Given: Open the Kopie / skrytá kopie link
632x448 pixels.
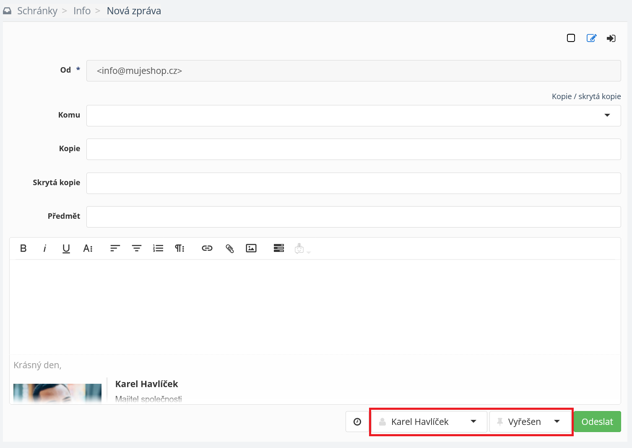Looking at the screenshot, I should coord(586,96).
